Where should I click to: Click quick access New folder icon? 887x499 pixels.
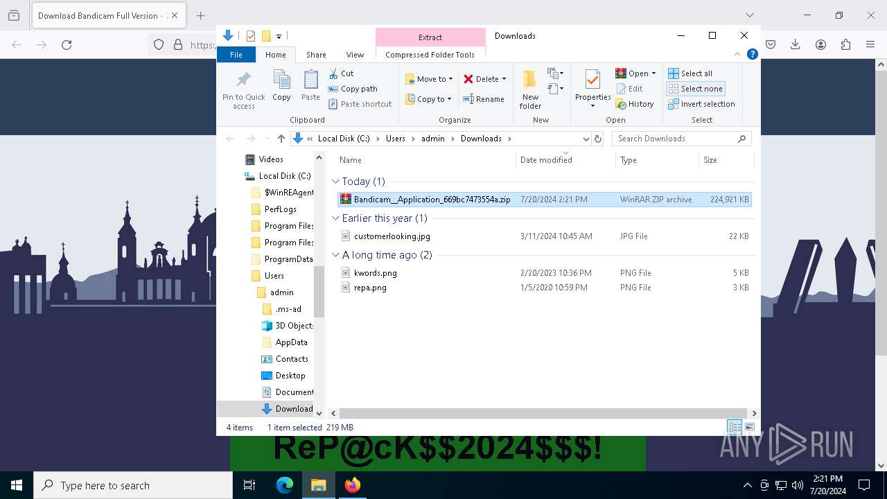click(265, 36)
